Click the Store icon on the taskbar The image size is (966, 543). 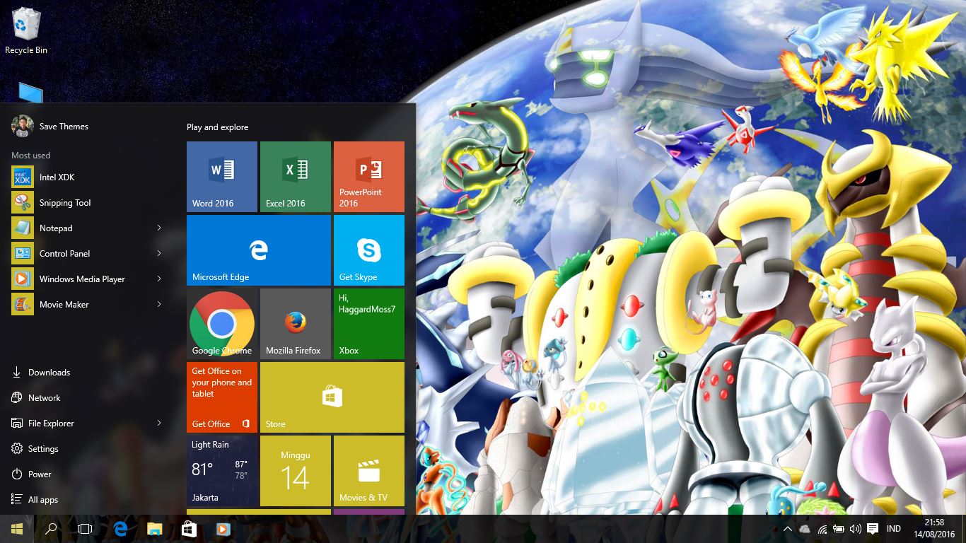click(188, 529)
